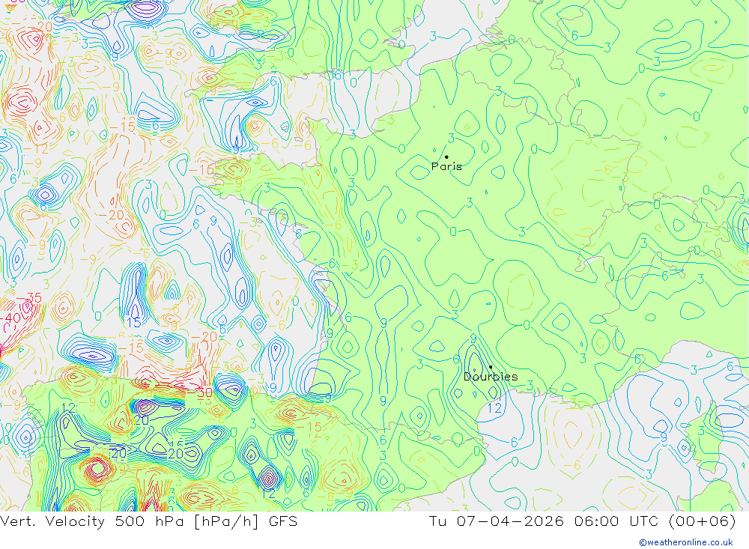Image resolution: width=749 pixels, height=549 pixels.
Task: Click the Paris city label
Action: tap(446, 166)
